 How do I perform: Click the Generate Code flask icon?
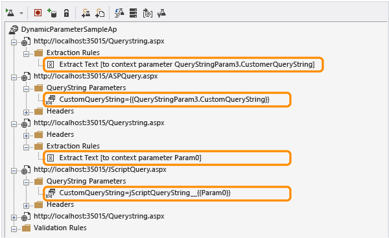pyautogui.click(x=119, y=13)
